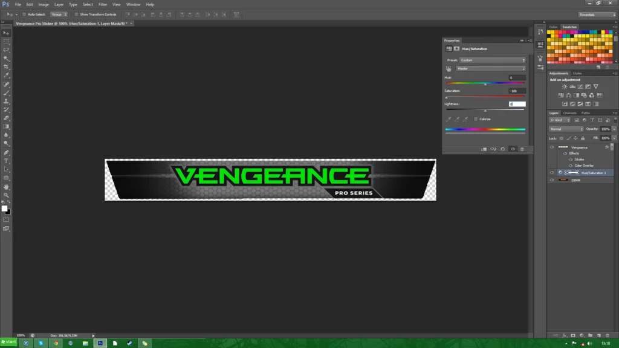Switch to the Channels tab

coord(569,113)
